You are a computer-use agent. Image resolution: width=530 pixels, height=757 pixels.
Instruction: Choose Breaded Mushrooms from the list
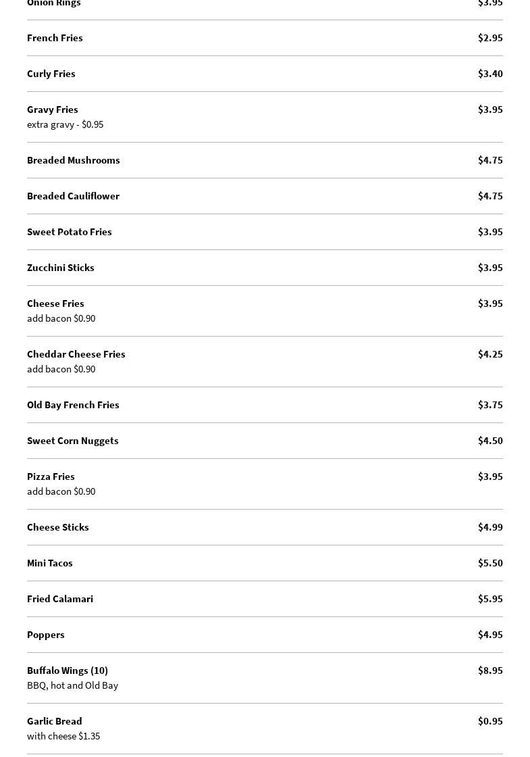click(x=74, y=160)
